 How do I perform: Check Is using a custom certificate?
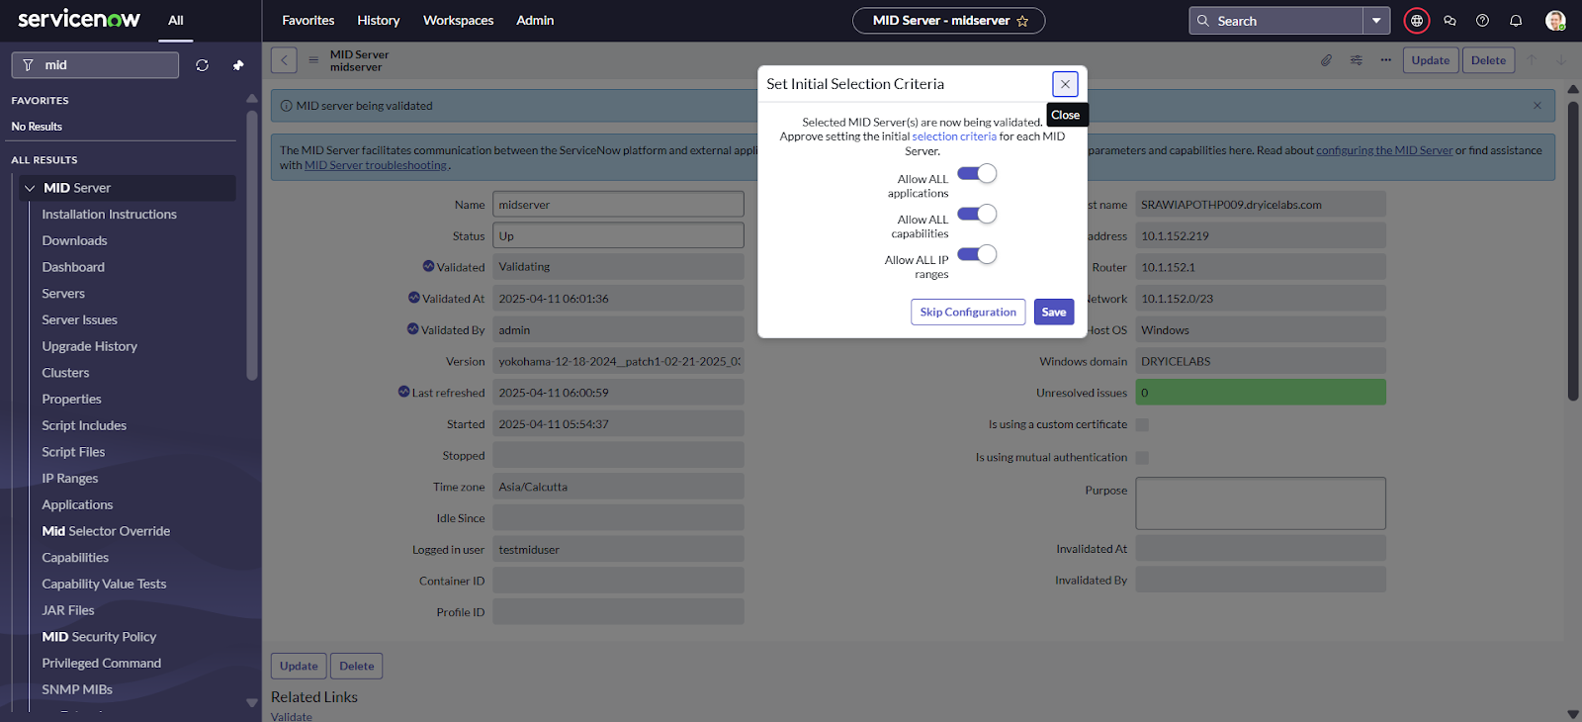[x=1142, y=425]
